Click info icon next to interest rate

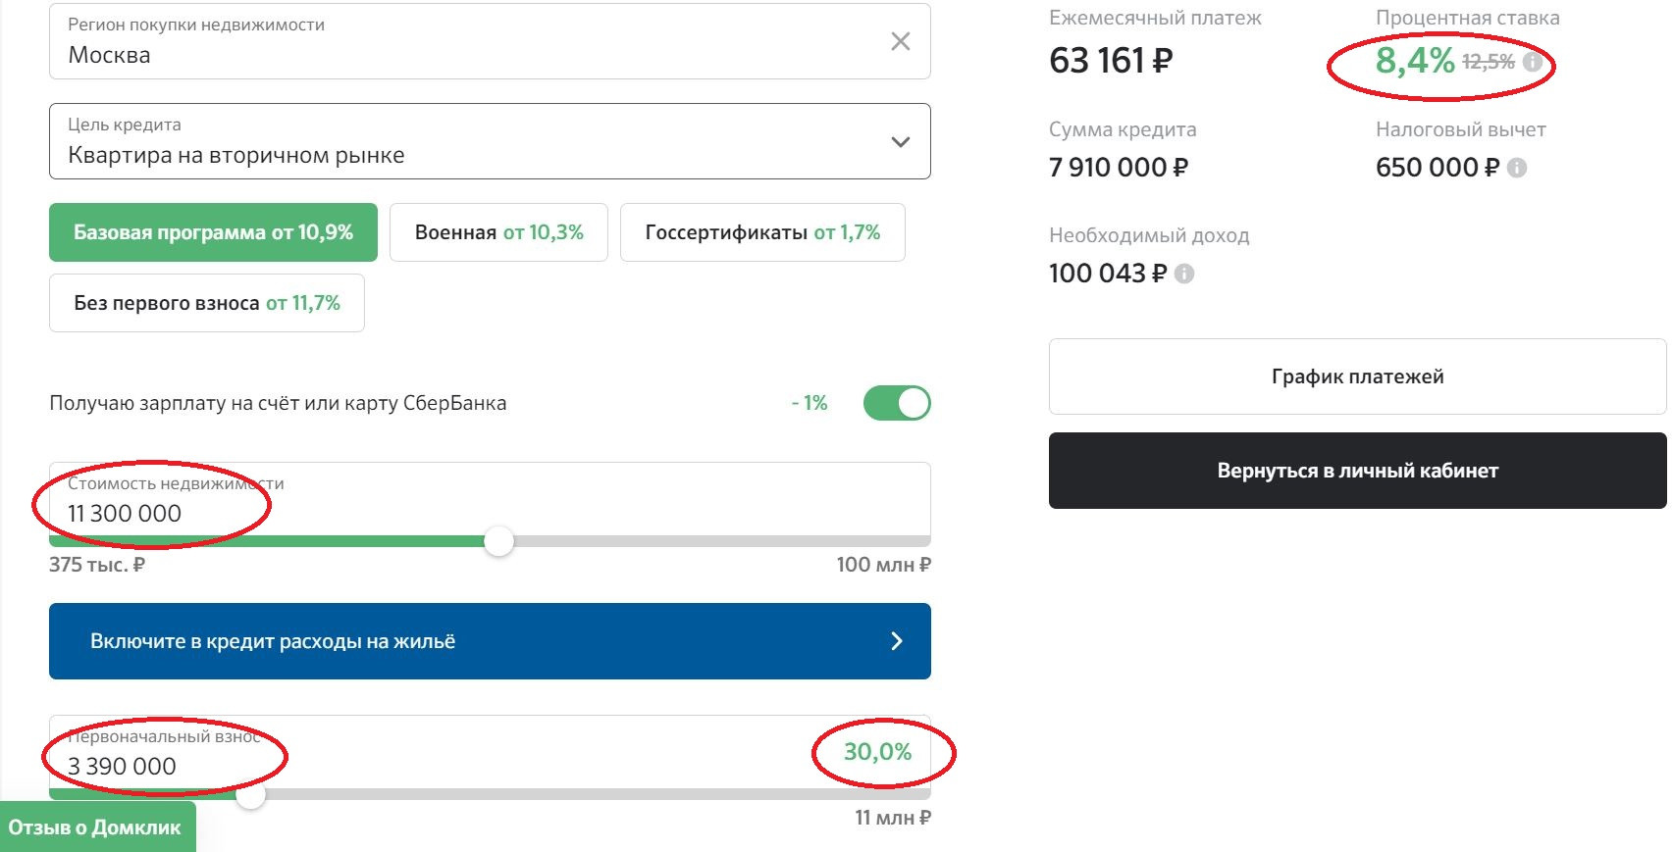point(1532,63)
